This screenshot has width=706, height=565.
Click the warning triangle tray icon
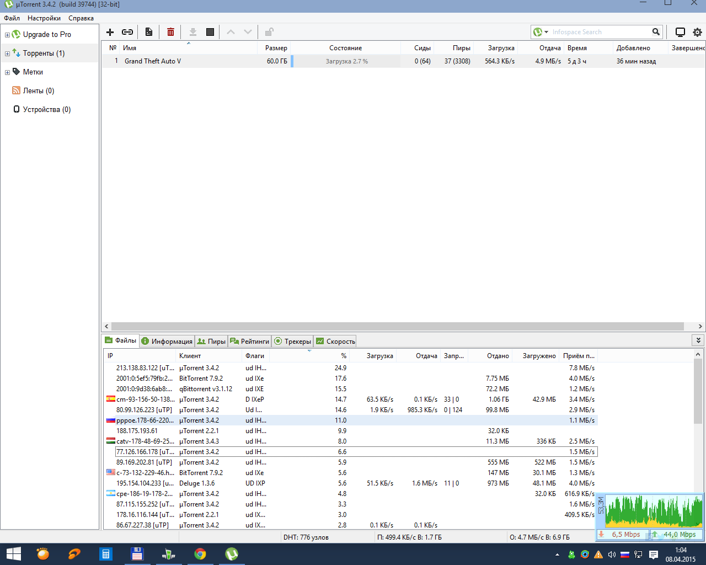tap(598, 555)
